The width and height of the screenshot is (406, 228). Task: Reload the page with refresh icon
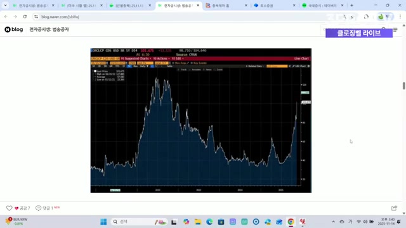[x=25, y=16]
